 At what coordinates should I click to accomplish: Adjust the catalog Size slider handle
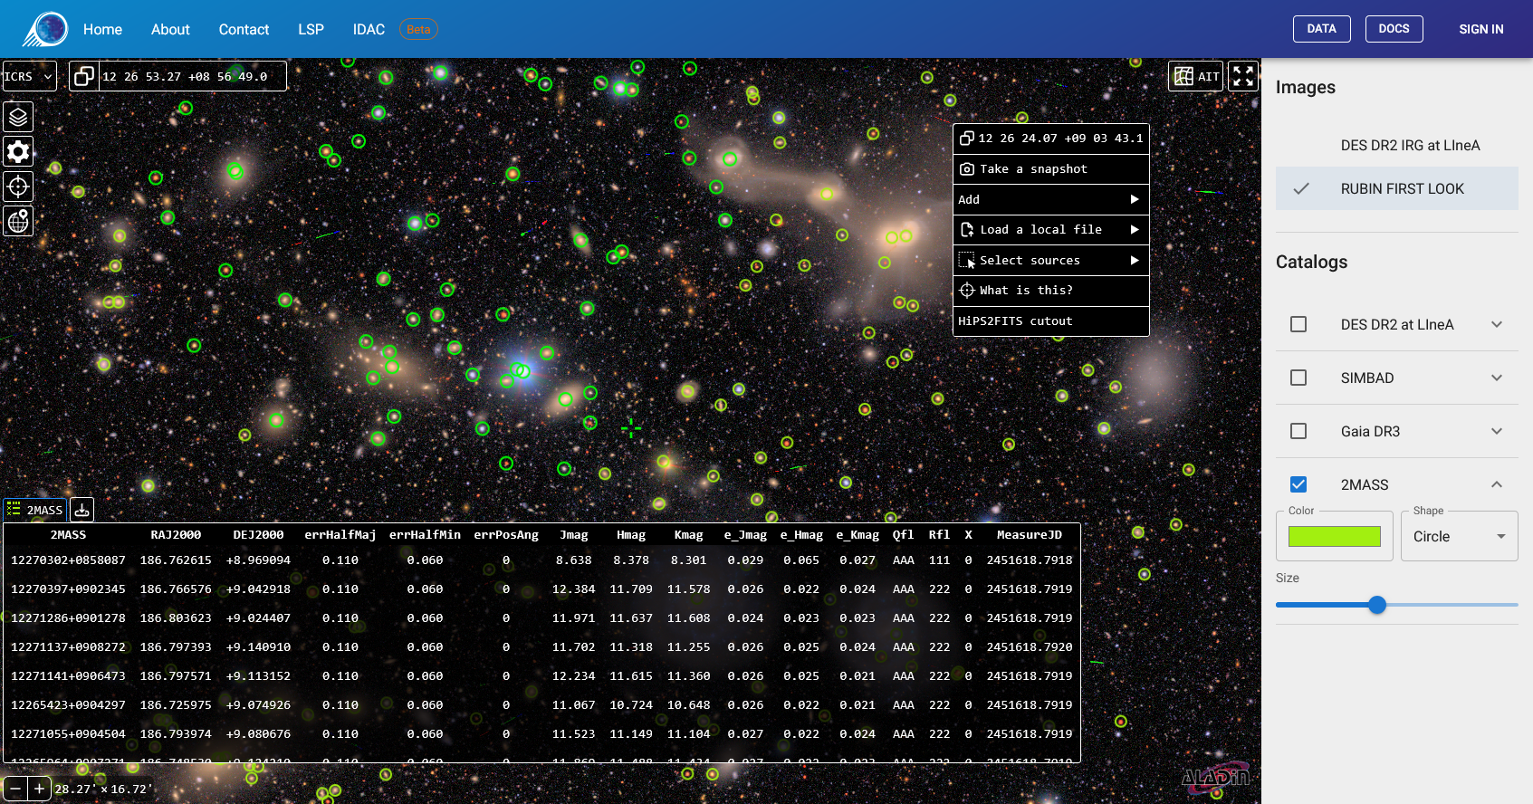click(1377, 605)
